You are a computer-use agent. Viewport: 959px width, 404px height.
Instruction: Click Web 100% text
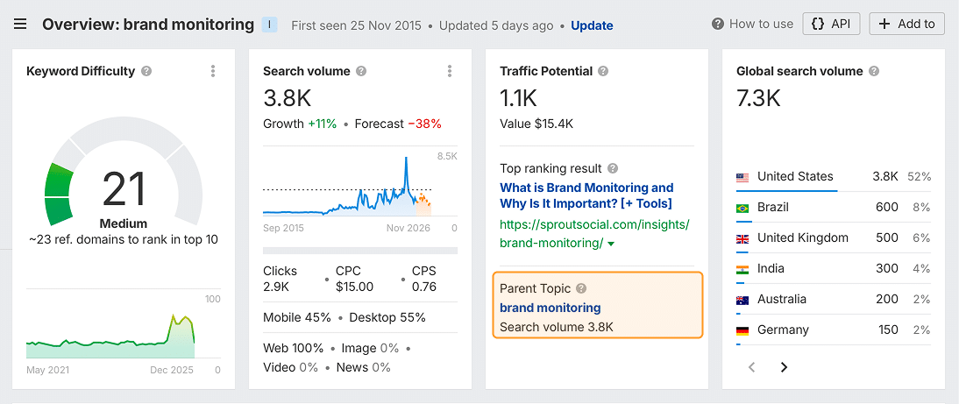pyautogui.click(x=293, y=348)
